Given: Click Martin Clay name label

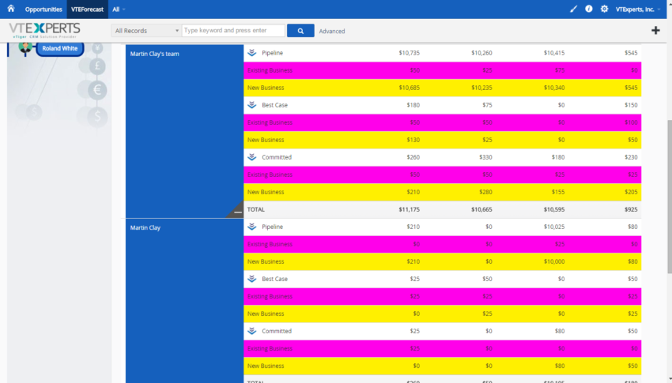Looking at the screenshot, I should click(145, 227).
